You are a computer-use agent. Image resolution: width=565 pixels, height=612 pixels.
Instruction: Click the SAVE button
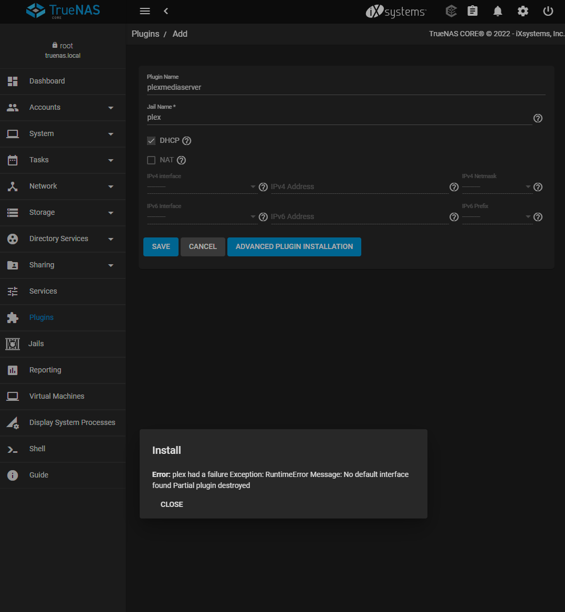(161, 247)
